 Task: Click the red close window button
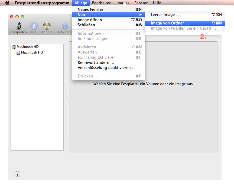click(x=12, y=17)
